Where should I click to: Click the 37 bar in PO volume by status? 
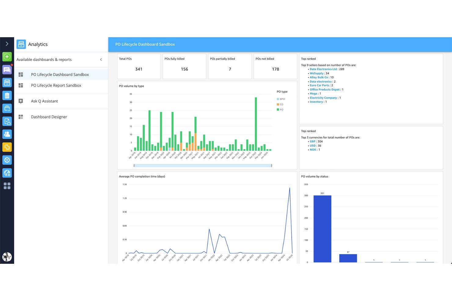(x=348, y=258)
